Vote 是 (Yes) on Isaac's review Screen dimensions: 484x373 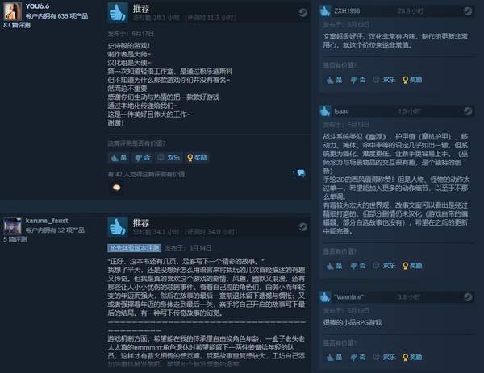point(335,266)
